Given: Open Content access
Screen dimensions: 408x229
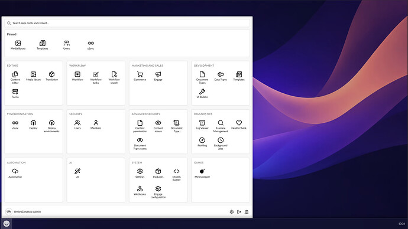Looking at the screenshot, I should 158,126.
